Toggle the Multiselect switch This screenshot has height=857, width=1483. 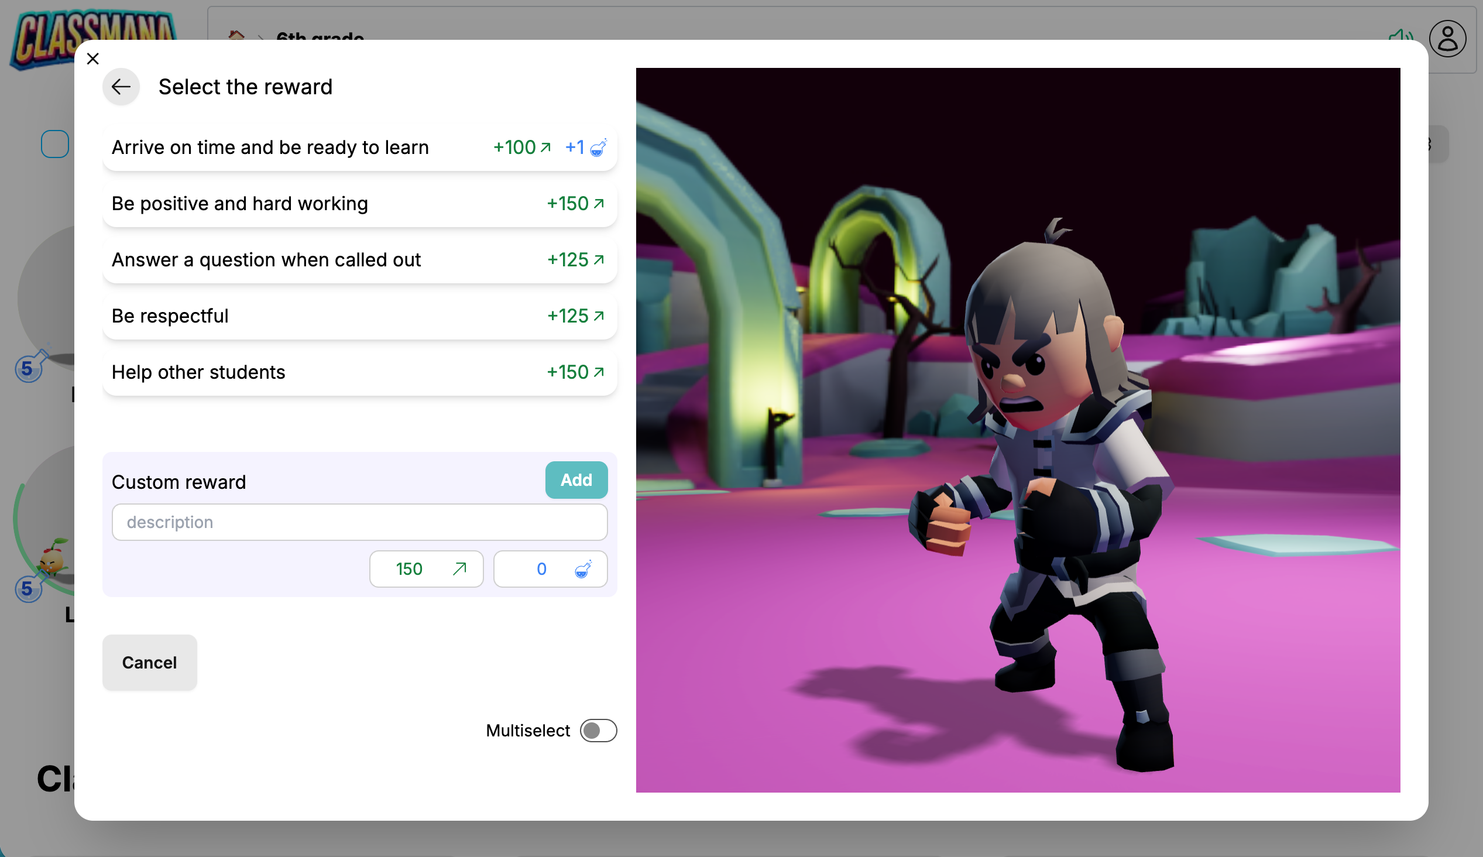point(598,731)
